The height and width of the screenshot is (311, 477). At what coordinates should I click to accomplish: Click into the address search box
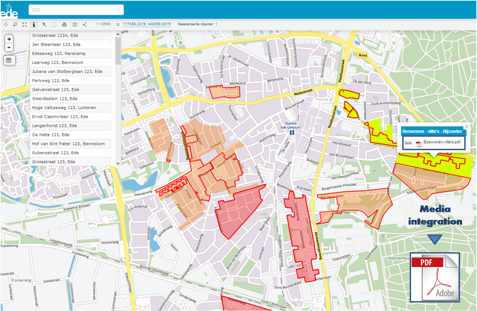pyautogui.click(x=71, y=10)
